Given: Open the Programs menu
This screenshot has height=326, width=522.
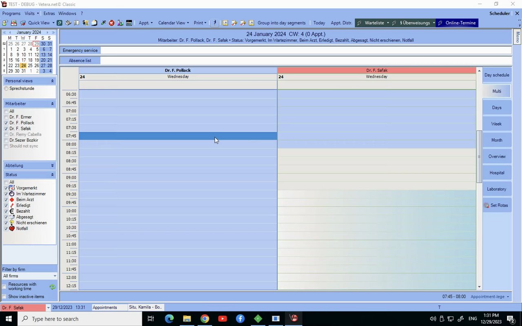Looking at the screenshot, I should 11,13.
